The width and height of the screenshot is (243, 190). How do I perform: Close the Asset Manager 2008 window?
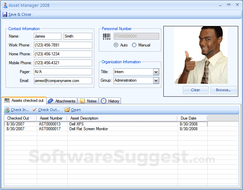click(237, 5)
